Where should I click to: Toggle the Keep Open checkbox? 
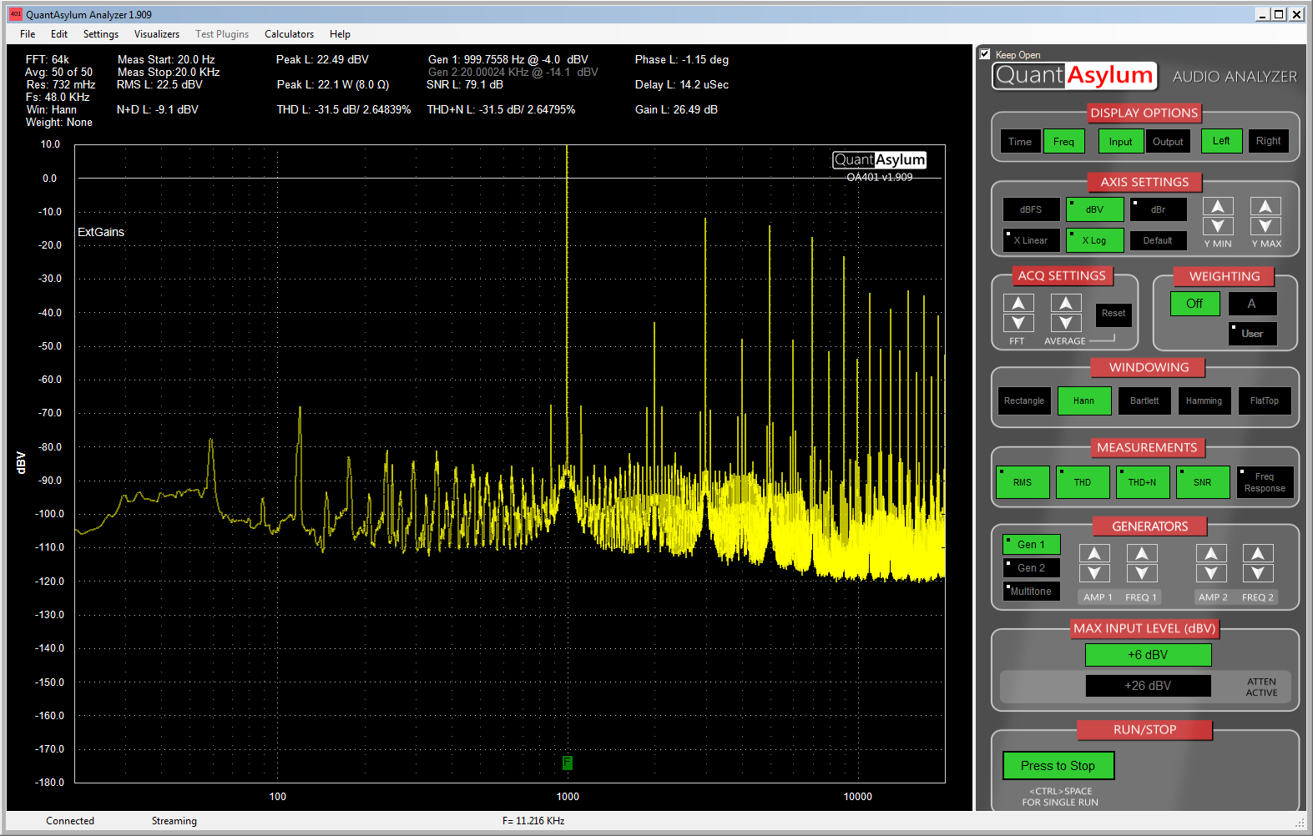985,54
